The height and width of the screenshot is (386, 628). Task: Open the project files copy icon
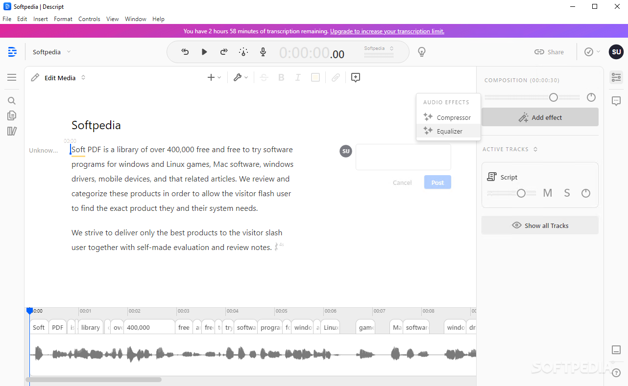tap(12, 115)
